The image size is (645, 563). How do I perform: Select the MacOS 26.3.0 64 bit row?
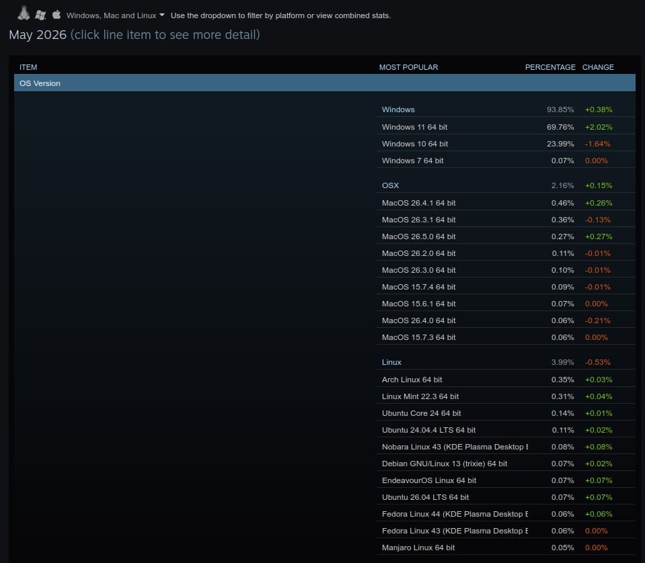click(x=506, y=270)
